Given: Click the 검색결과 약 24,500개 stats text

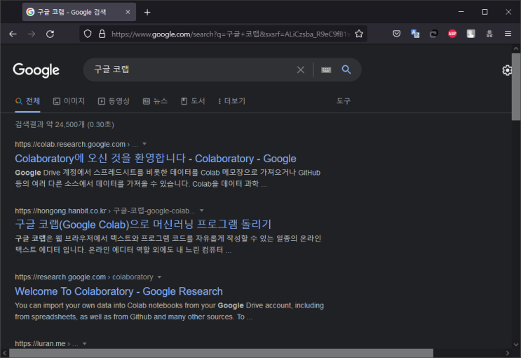Looking at the screenshot, I should [x=65, y=124].
